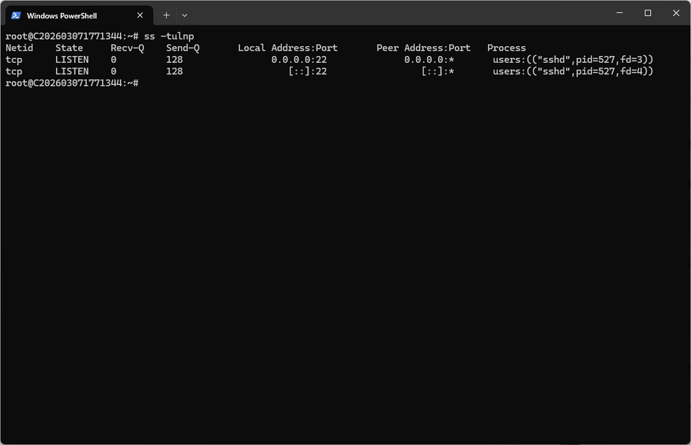Click the 'Netid' column header
Screen dimensions: 691x445
pyautogui.click(x=19, y=48)
